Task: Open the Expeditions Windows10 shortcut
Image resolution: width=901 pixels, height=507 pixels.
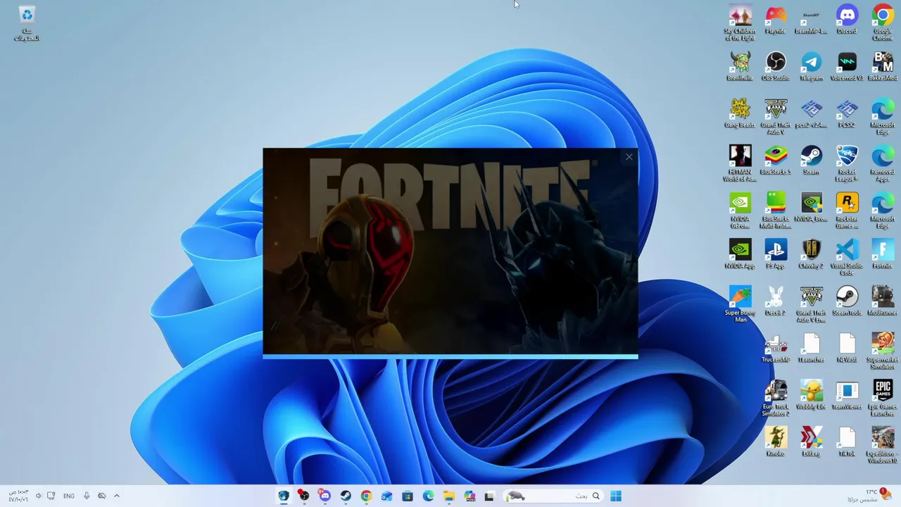Action: click(x=883, y=445)
